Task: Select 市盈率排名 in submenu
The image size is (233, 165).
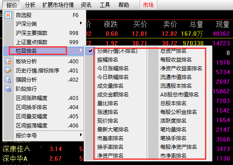Action: (x=110, y=138)
